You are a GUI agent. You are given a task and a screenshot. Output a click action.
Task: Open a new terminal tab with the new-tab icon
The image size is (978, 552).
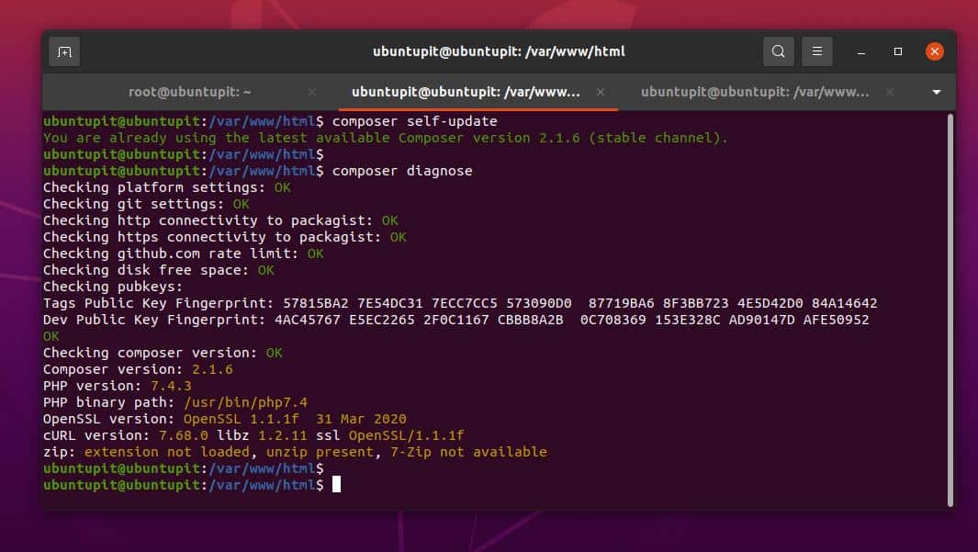click(64, 51)
